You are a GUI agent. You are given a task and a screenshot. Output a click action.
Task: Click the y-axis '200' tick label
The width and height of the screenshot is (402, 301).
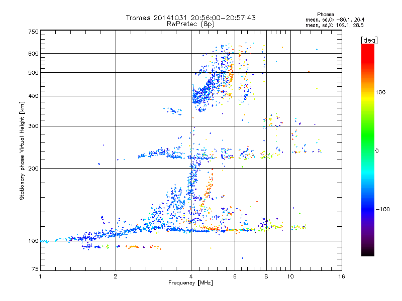[33, 169]
